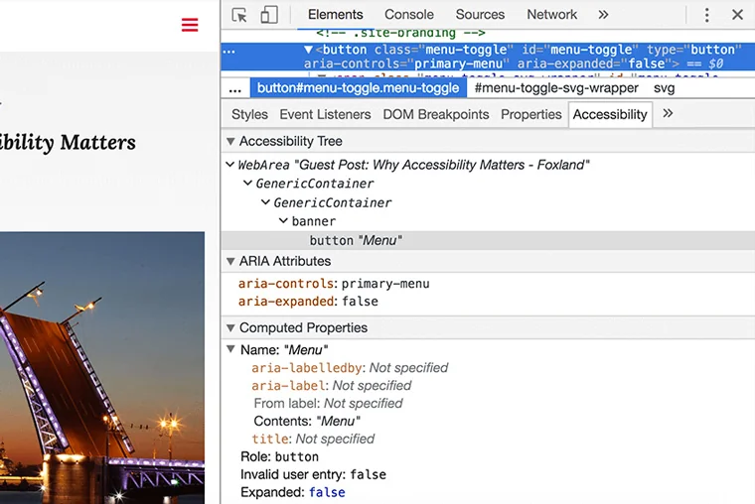Click the site-branding comment line

pyautogui.click(x=400, y=33)
